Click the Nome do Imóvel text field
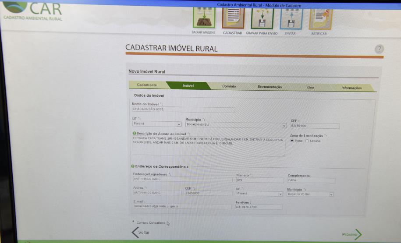Viewport: 401px width, 243px height. 183,109
